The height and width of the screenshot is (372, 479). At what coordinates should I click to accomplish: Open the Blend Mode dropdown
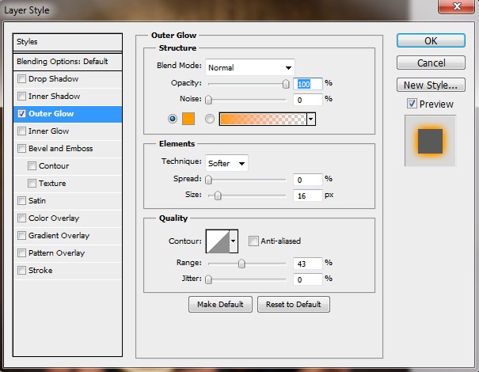pyautogui.click(x=250, y=67)
